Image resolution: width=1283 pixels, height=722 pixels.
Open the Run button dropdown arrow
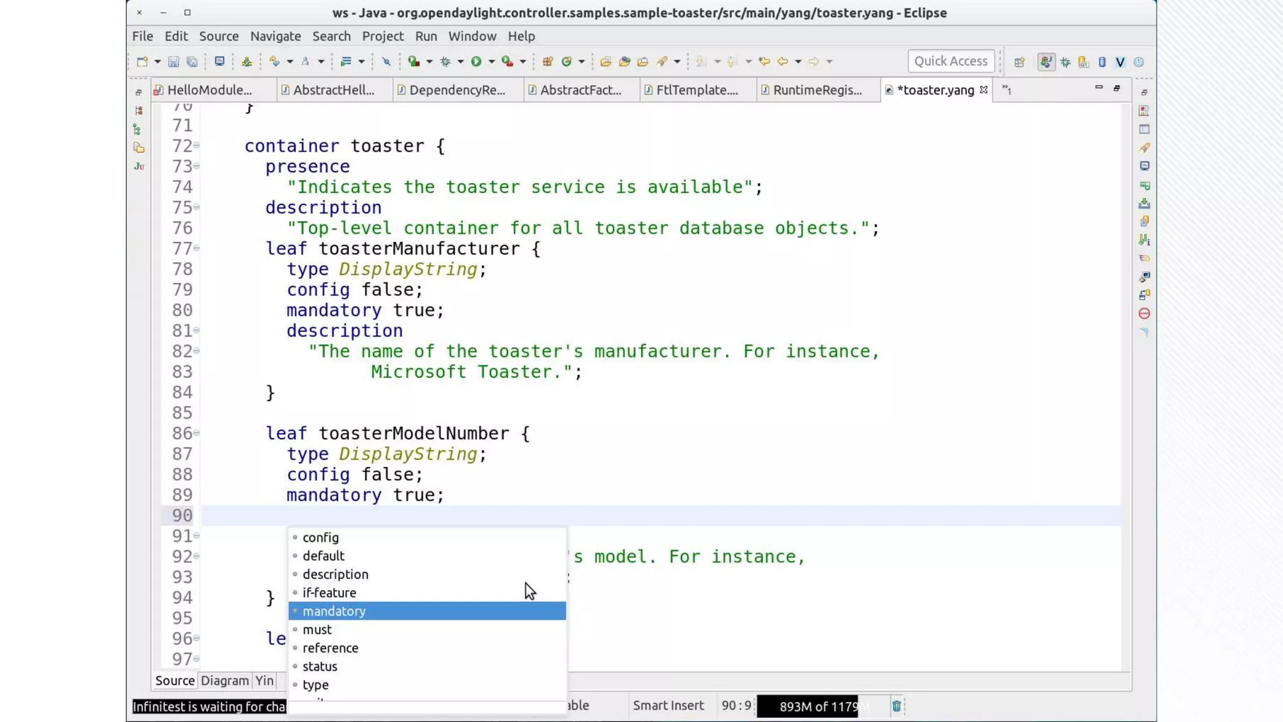click(492, 61)
